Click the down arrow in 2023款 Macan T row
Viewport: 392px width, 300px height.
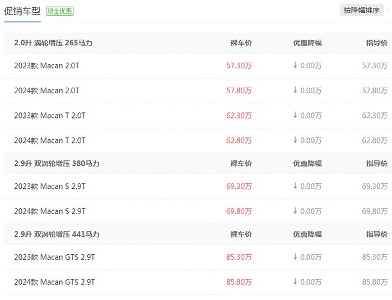click(x=295, y=115)
